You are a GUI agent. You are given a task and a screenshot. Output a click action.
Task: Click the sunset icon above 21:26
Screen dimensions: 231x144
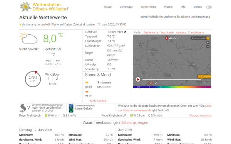pyautogui.click(x=87, y=92)
